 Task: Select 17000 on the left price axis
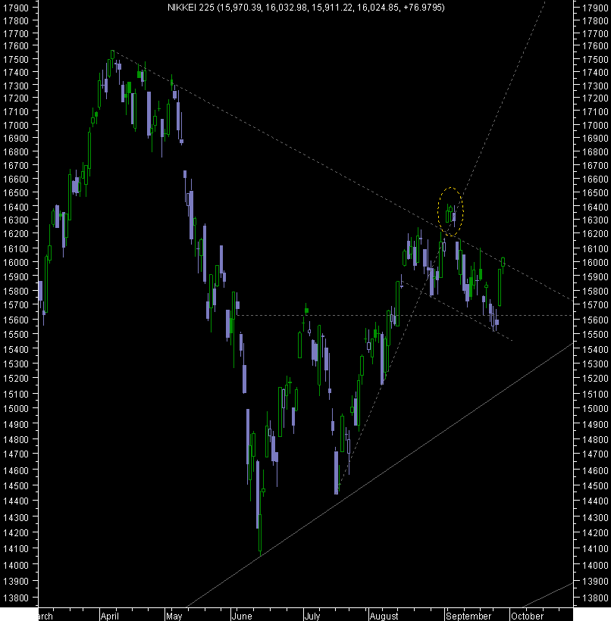[x=15, y=125]
